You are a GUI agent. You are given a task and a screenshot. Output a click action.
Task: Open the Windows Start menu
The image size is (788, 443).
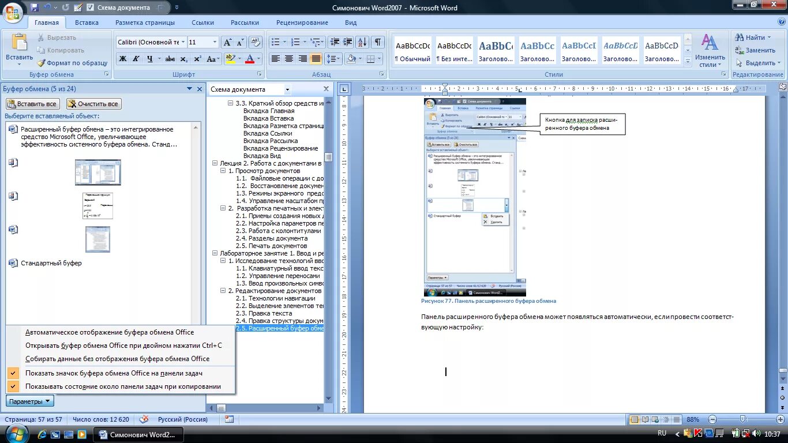click(x=16, y=433)
